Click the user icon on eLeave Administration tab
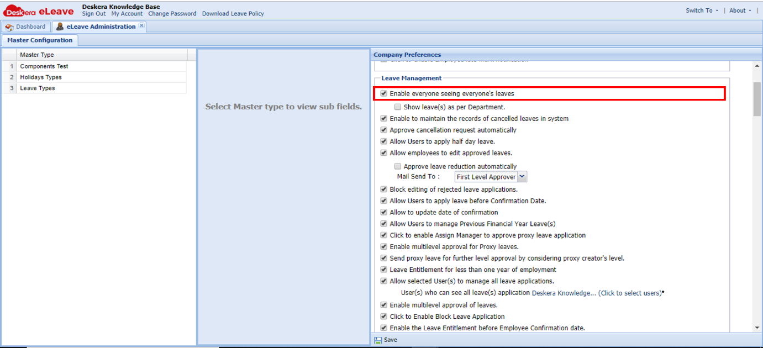Image resolution: width=763 pixels, height=348 pixels. 60,25
